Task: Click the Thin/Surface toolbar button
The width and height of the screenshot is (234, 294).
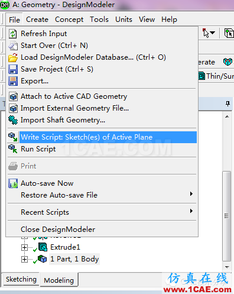Action: pos(216,76)
